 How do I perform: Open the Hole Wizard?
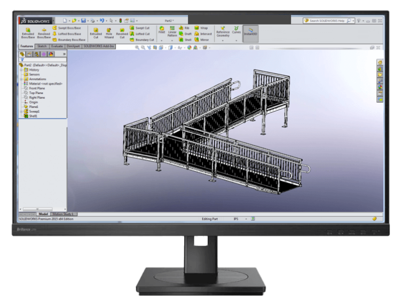point(109,33)
